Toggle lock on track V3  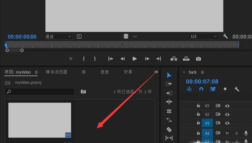198,105
